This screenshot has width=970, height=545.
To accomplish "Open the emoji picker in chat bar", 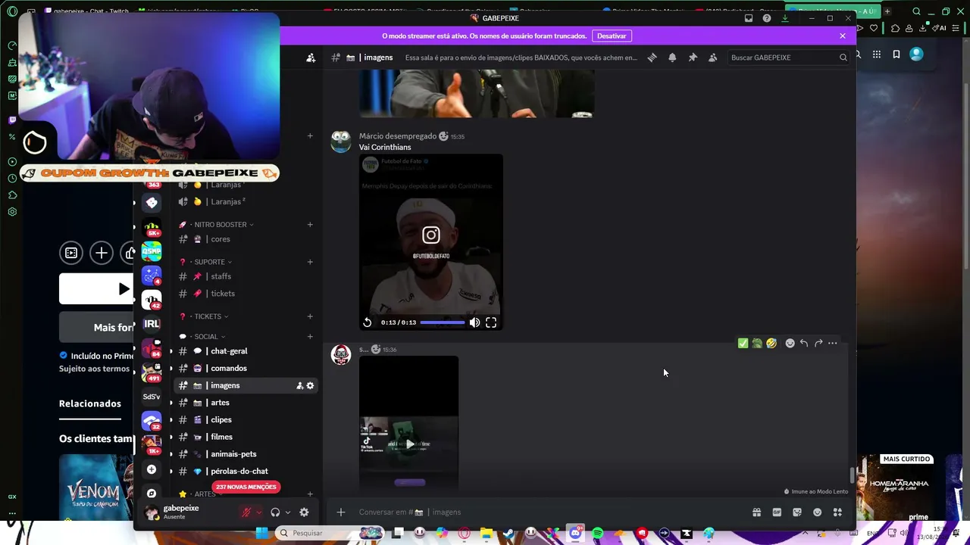I will [x=817, y=512].
